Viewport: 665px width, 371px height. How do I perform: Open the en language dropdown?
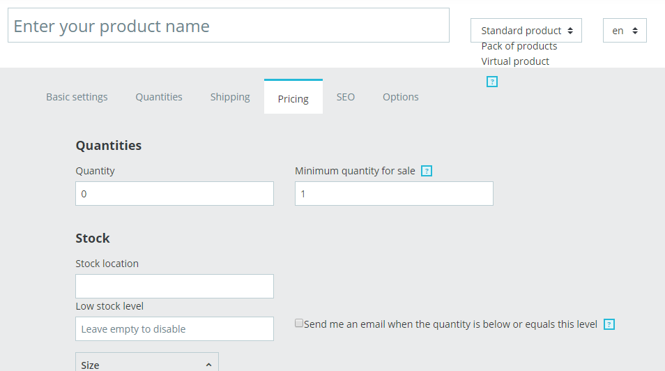pos(625,31)
